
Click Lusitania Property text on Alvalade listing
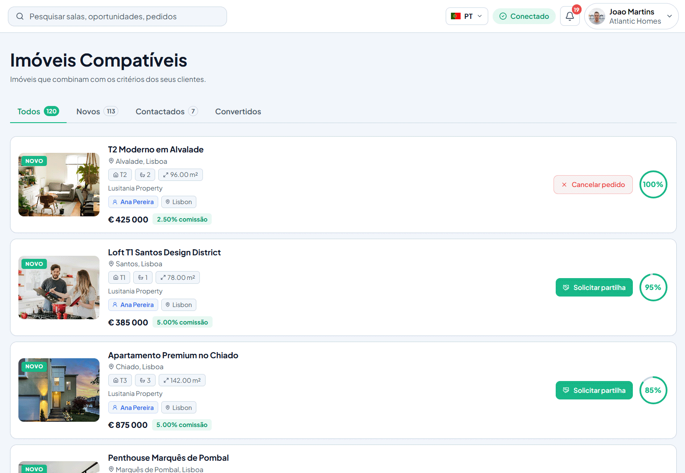coord(135,188)
